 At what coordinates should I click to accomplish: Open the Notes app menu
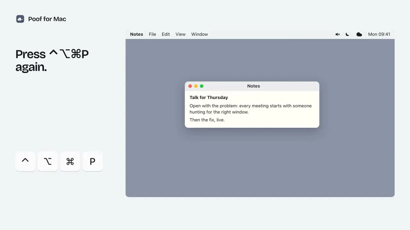click(x=136, y=34)
